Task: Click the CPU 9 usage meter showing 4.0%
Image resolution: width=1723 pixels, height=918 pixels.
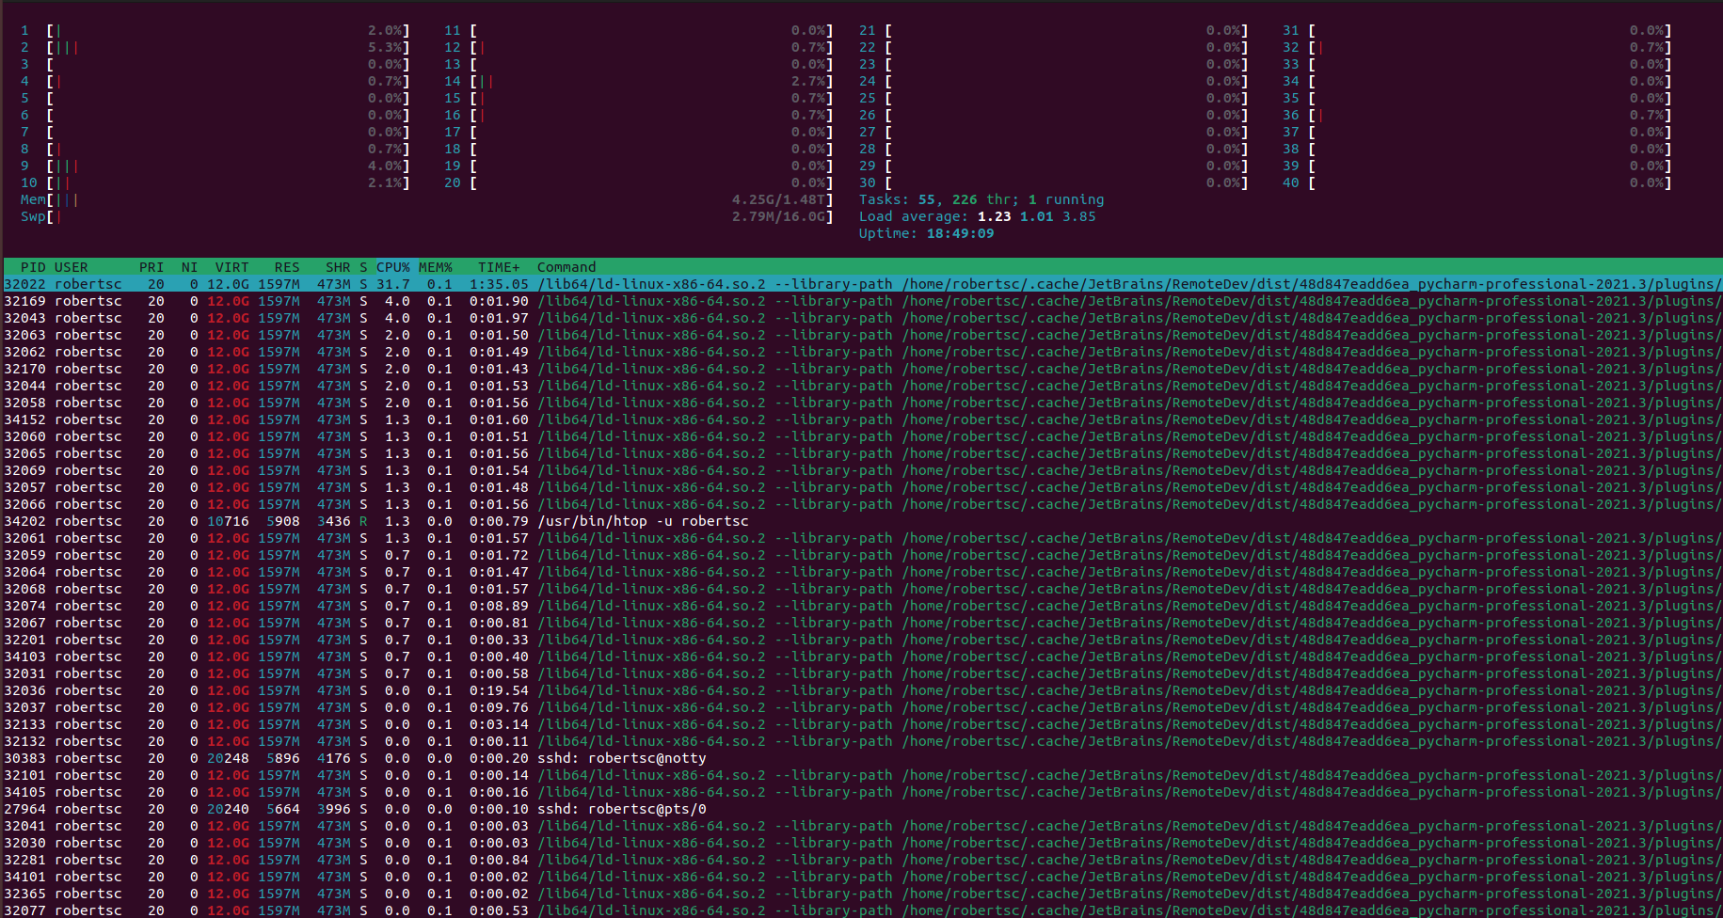Action: tap(215, 166)
